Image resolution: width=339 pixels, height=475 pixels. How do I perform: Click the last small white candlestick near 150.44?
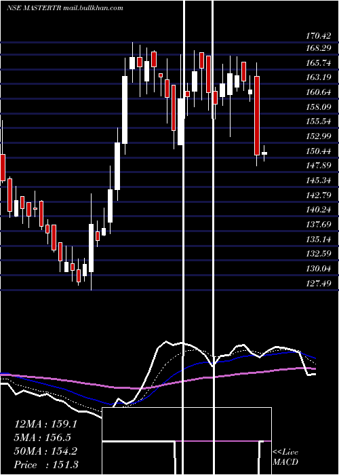click(264, 153)
